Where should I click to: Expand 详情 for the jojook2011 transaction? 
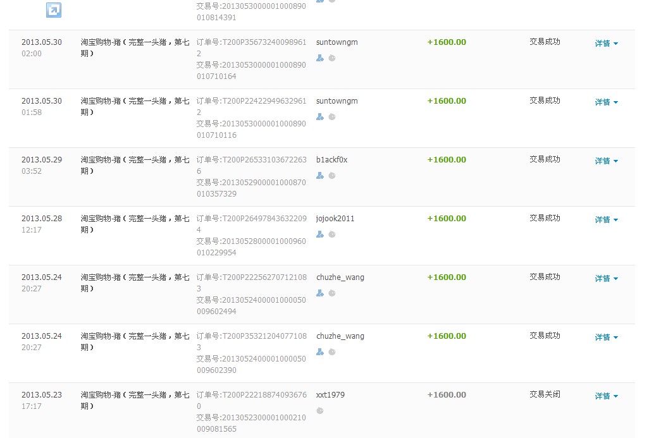tap(606, 220)
